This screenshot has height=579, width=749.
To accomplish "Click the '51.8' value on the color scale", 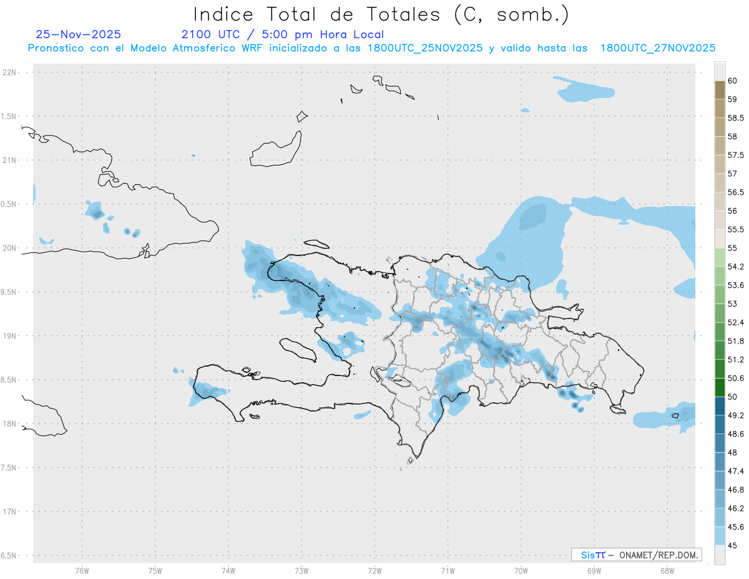I will click(736, 341).
